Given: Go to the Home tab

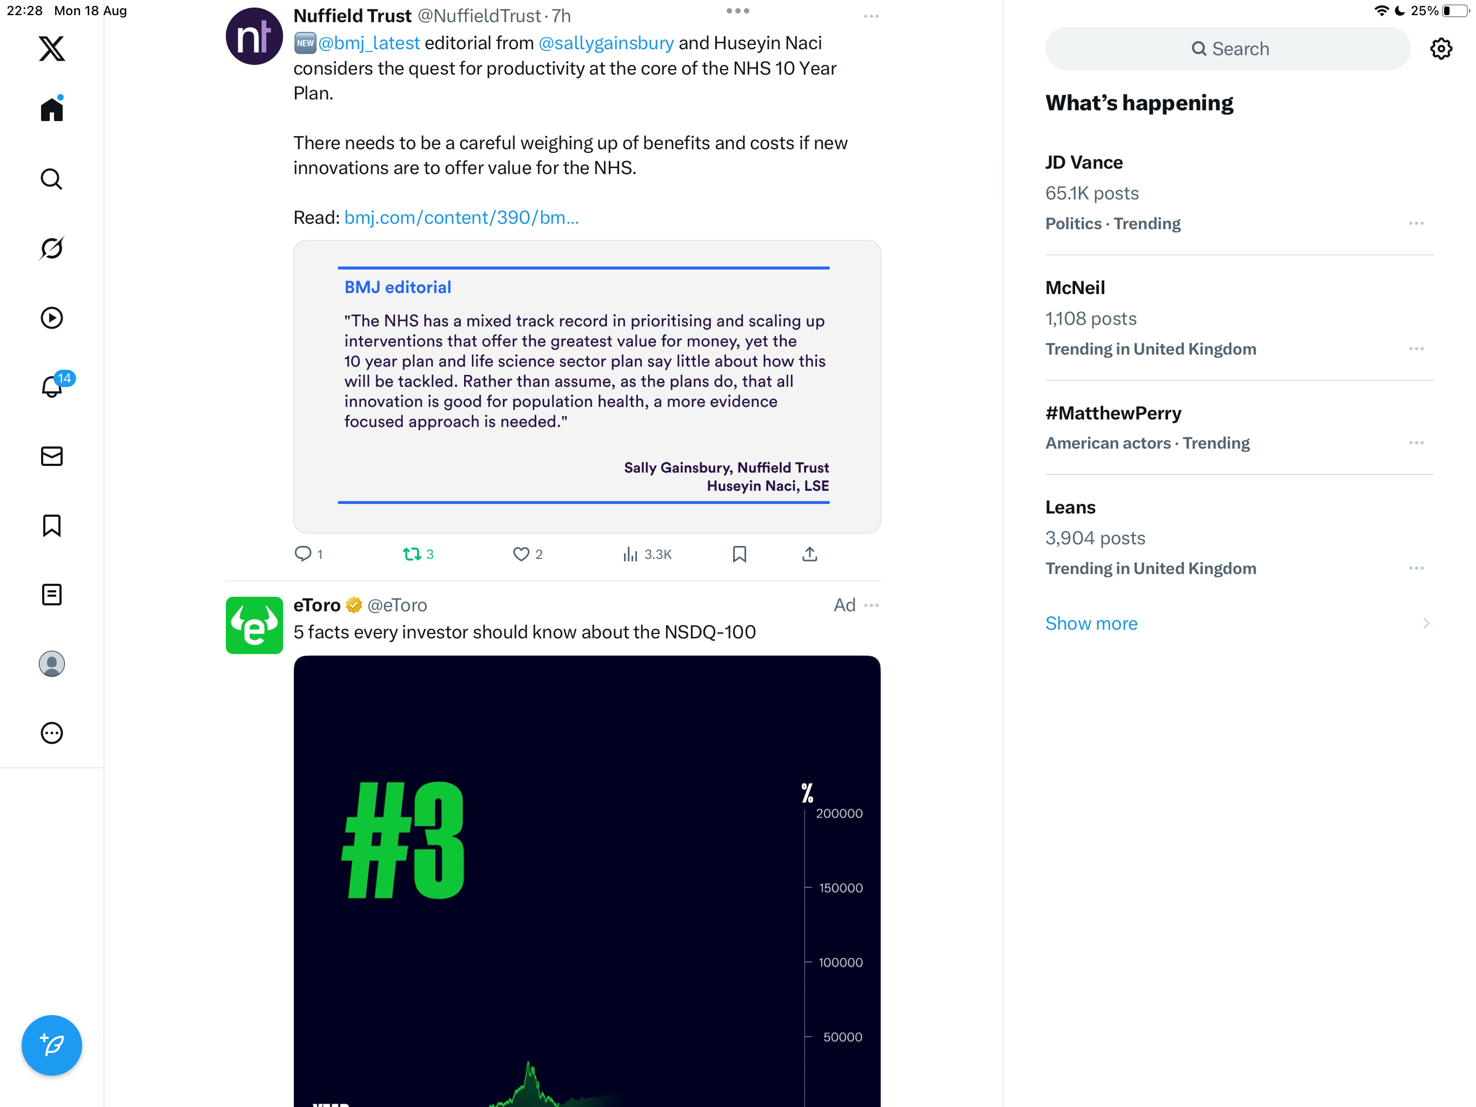Looking at the screenshot, I should pos(51,110).
